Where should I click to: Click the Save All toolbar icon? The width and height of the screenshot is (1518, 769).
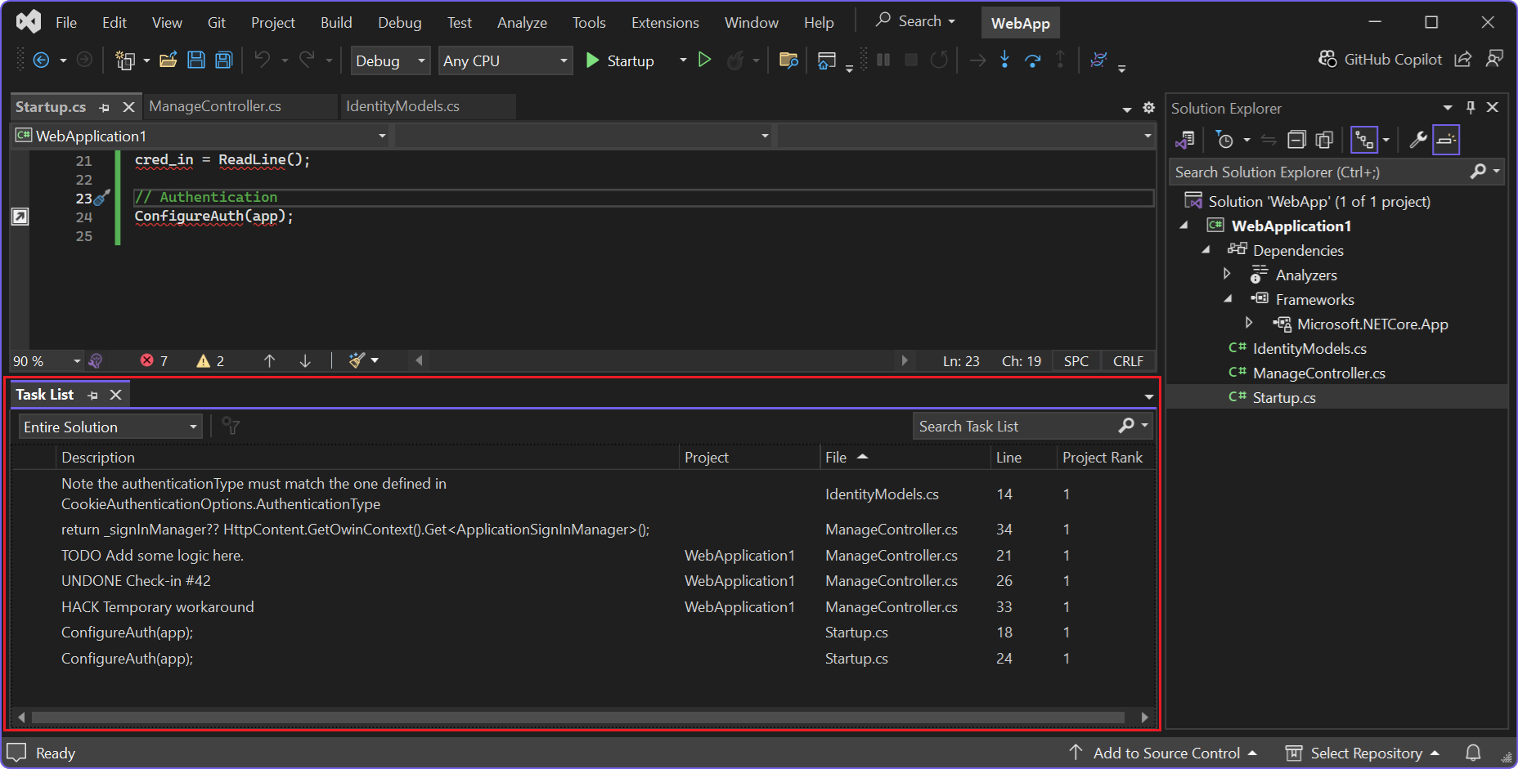click(x=223, y=60)
